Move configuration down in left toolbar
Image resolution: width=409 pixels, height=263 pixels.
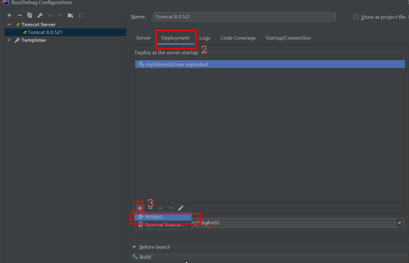pyautogui.click(x=60, y=15)
